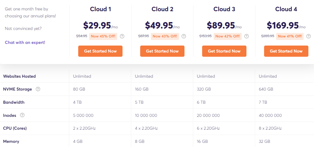Screen dimensions: 314x147
Task: Click the Websites Hosted row label
Action: click(x=19, y=76)
